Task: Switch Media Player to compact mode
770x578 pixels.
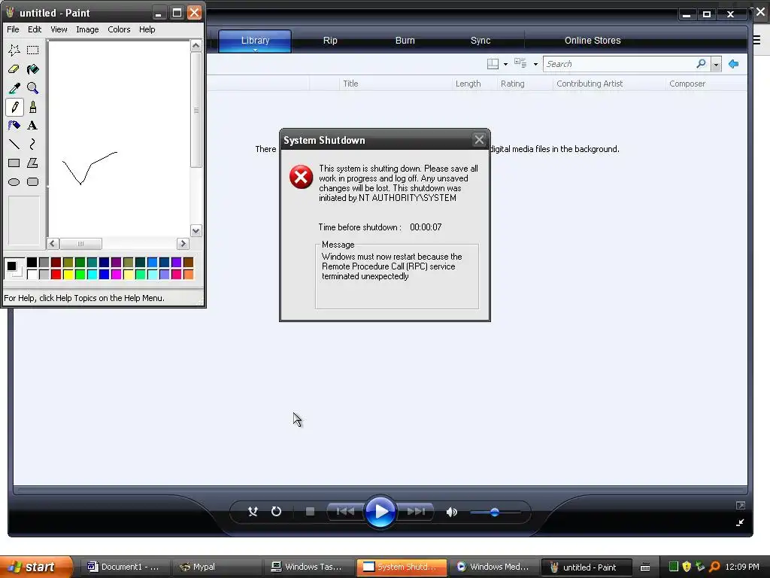Action: pos(740,522)
